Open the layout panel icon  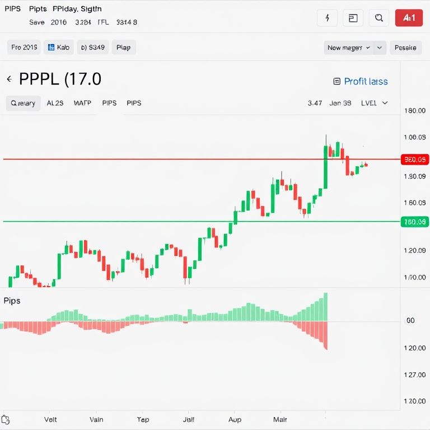pyautogui.click(x=353, y=18)
